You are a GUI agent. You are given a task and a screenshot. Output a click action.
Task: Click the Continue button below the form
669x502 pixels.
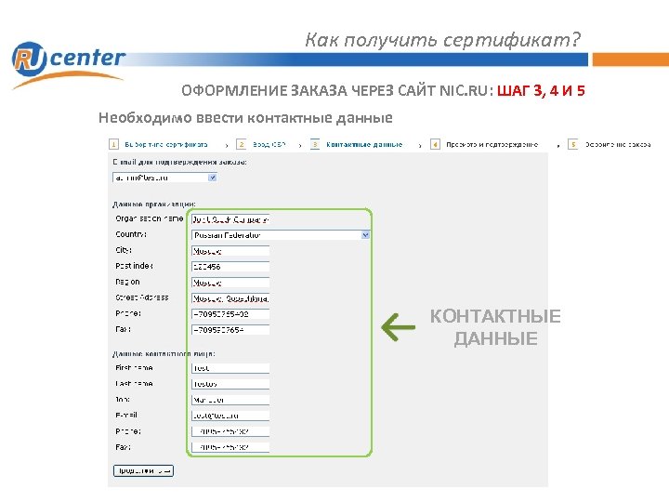coord(143,470)
